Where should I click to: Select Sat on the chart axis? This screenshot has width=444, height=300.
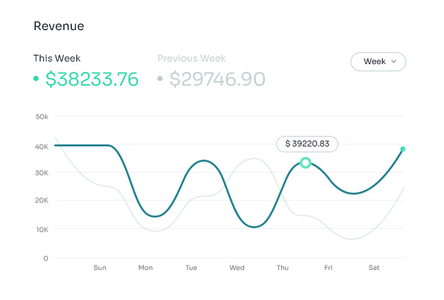point(374,267)
